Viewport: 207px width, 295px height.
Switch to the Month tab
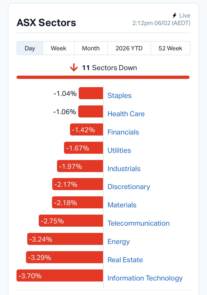tap(91, 48)
